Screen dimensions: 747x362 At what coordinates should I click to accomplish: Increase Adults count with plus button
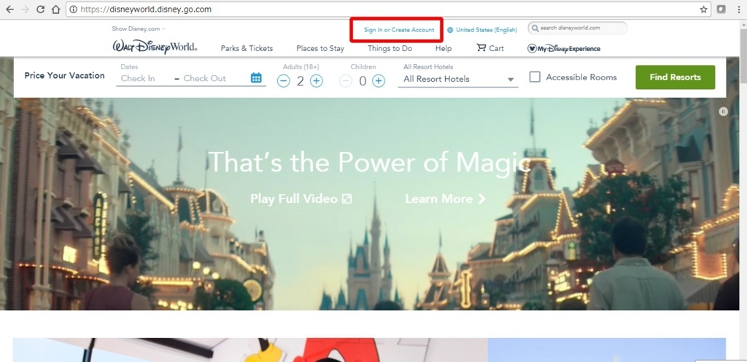[x=317, y=81]
